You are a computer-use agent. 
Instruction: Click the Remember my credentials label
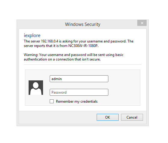(x=77, y=101)
